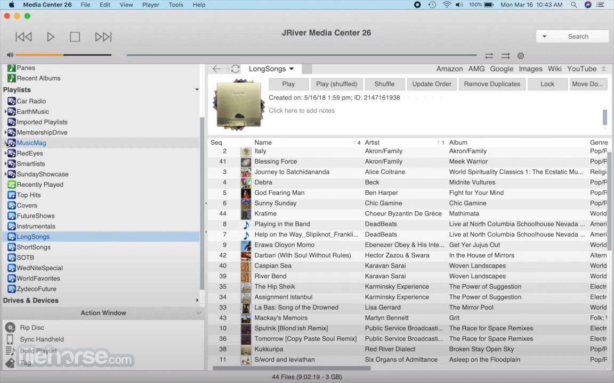This screenshot has height=383, width=614.
Task: Select the Car Radio playlist icon
Action: (12, 101)
